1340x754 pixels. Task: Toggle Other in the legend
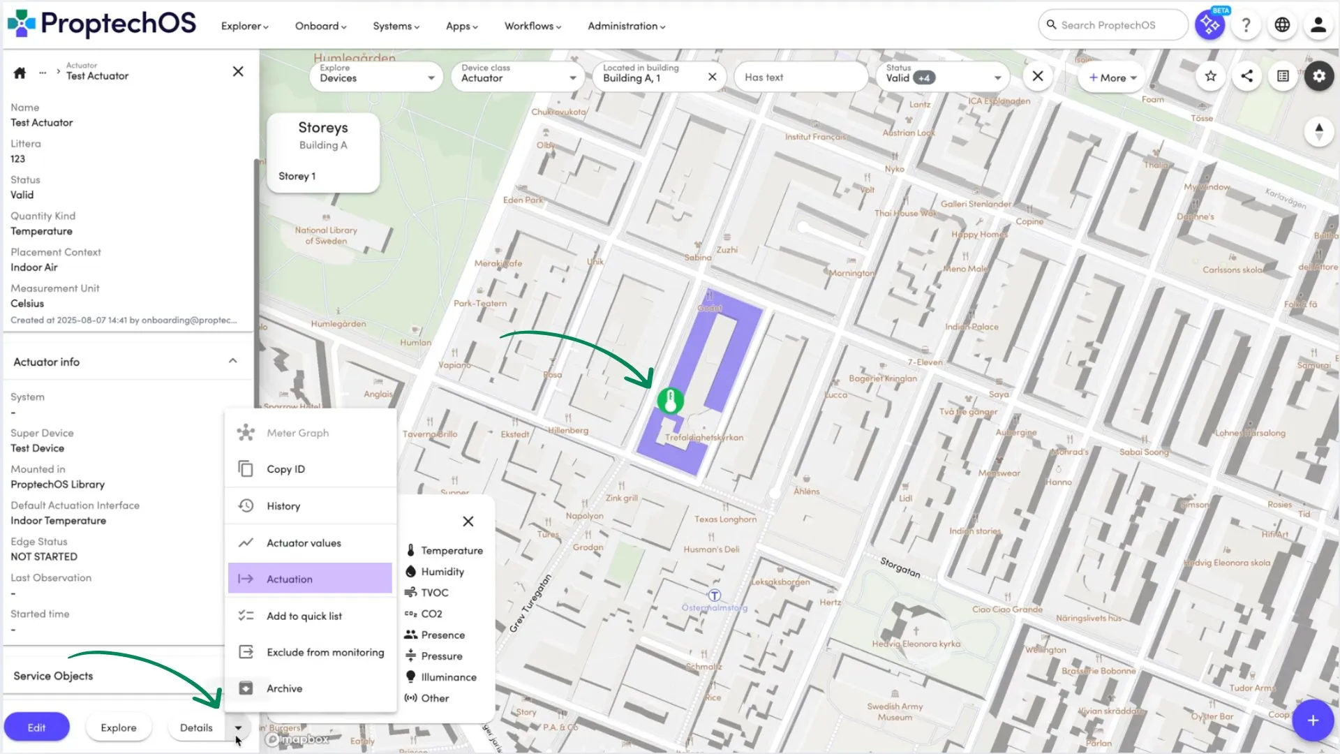(426, 698)
